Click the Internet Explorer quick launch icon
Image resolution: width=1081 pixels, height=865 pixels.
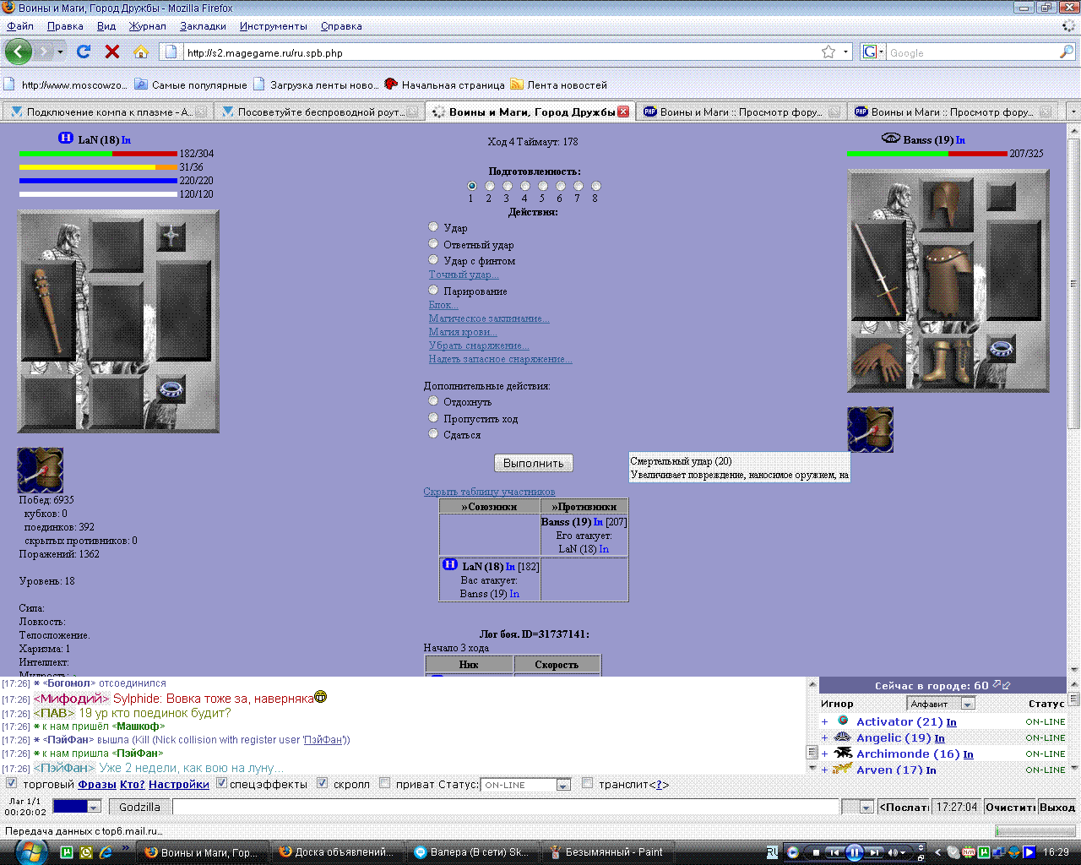point(106,852)
